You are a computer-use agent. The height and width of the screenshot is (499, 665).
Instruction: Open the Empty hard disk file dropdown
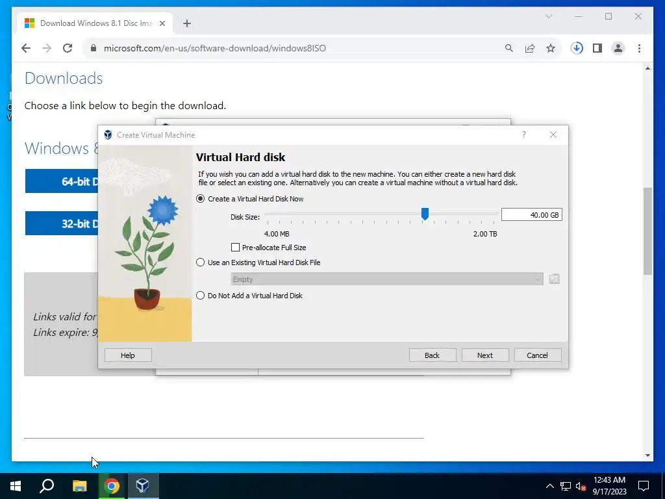tap(387, 279)
